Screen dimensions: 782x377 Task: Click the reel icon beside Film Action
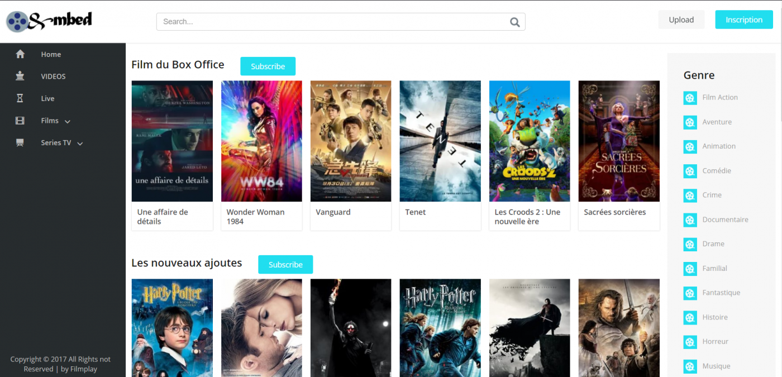tap(690, 98)
